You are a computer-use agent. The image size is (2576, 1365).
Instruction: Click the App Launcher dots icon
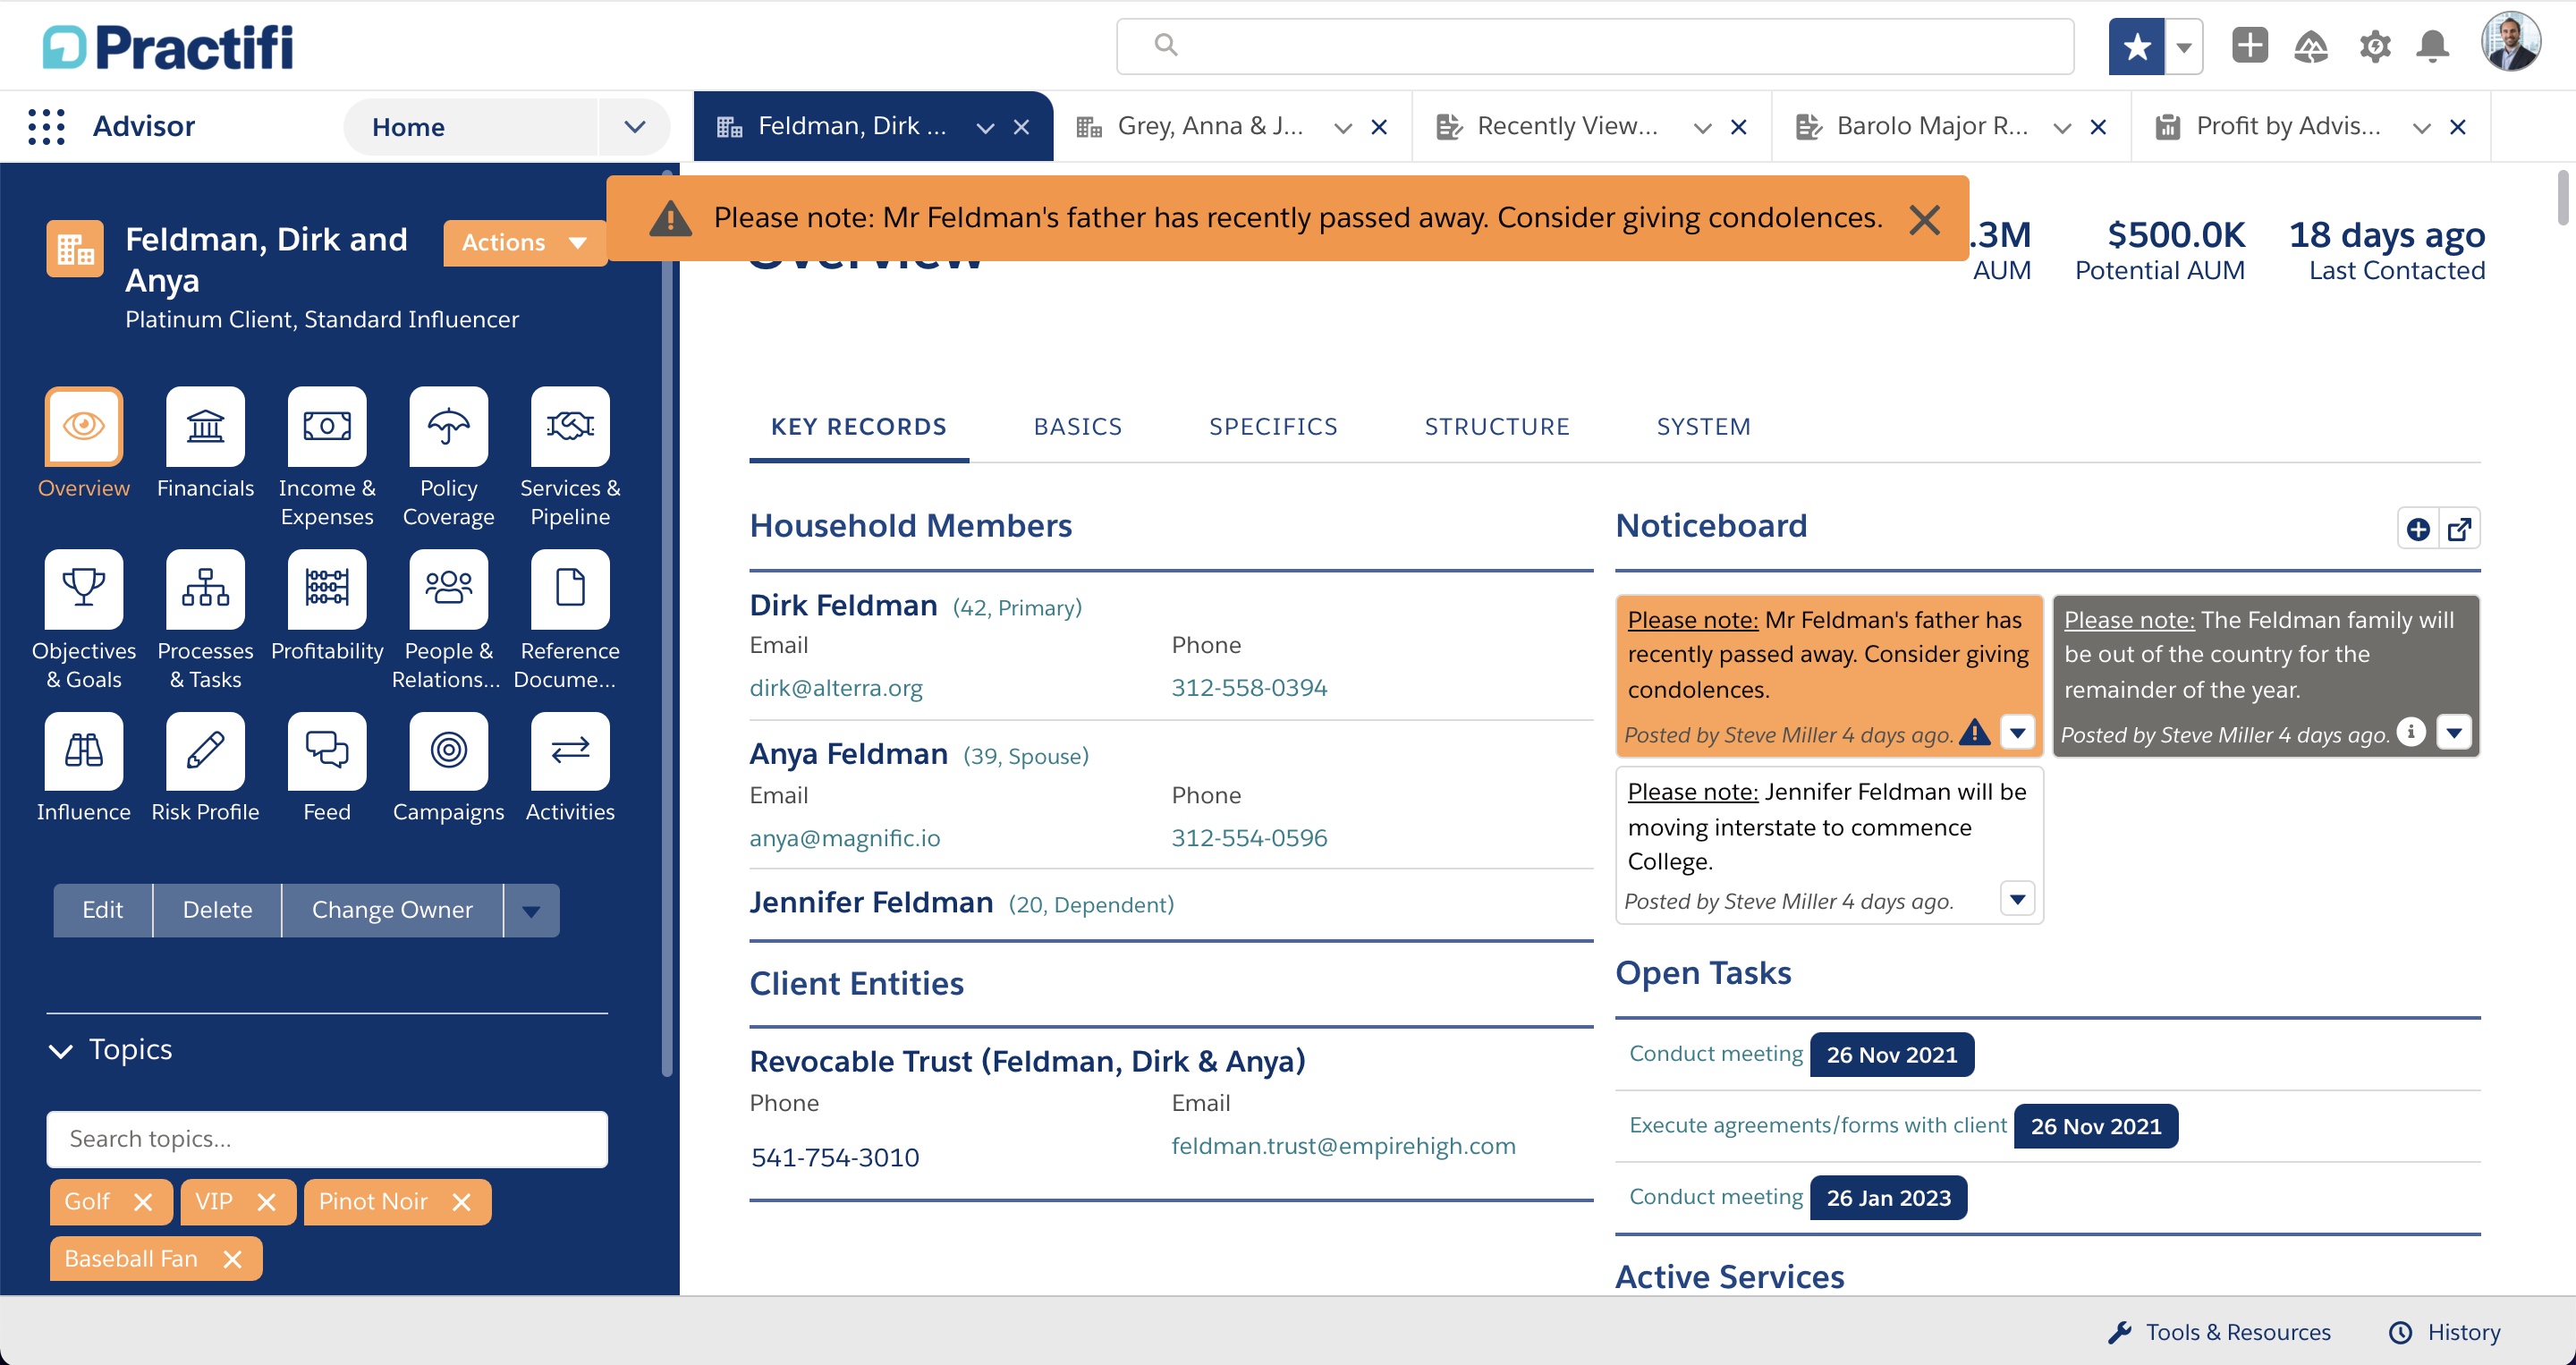46,126
